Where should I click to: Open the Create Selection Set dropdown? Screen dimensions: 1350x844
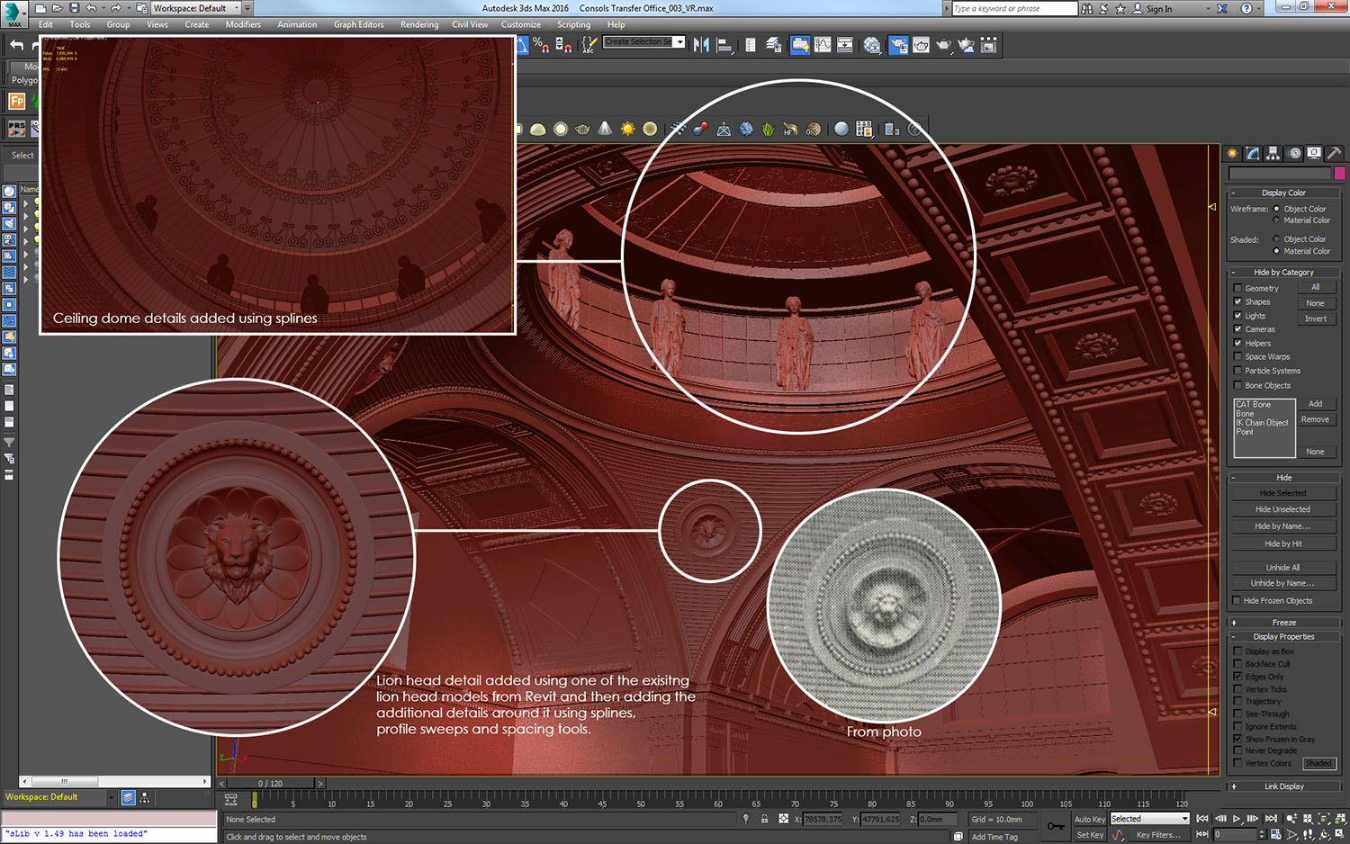pyautogui.click(x=679, y=42)
